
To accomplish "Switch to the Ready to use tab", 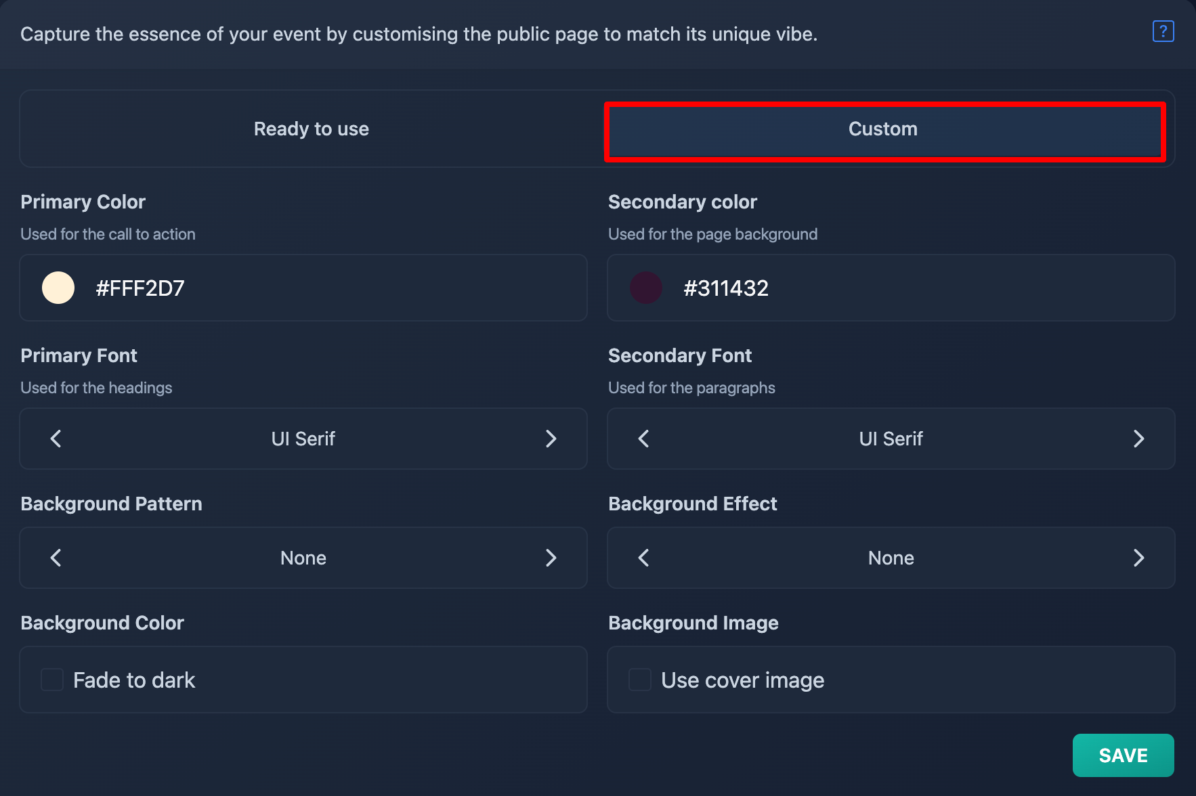I will pos(312,129).
